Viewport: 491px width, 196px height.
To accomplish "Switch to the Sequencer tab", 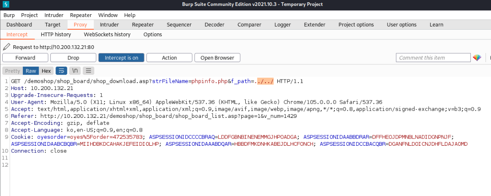I will coord(179,25).
